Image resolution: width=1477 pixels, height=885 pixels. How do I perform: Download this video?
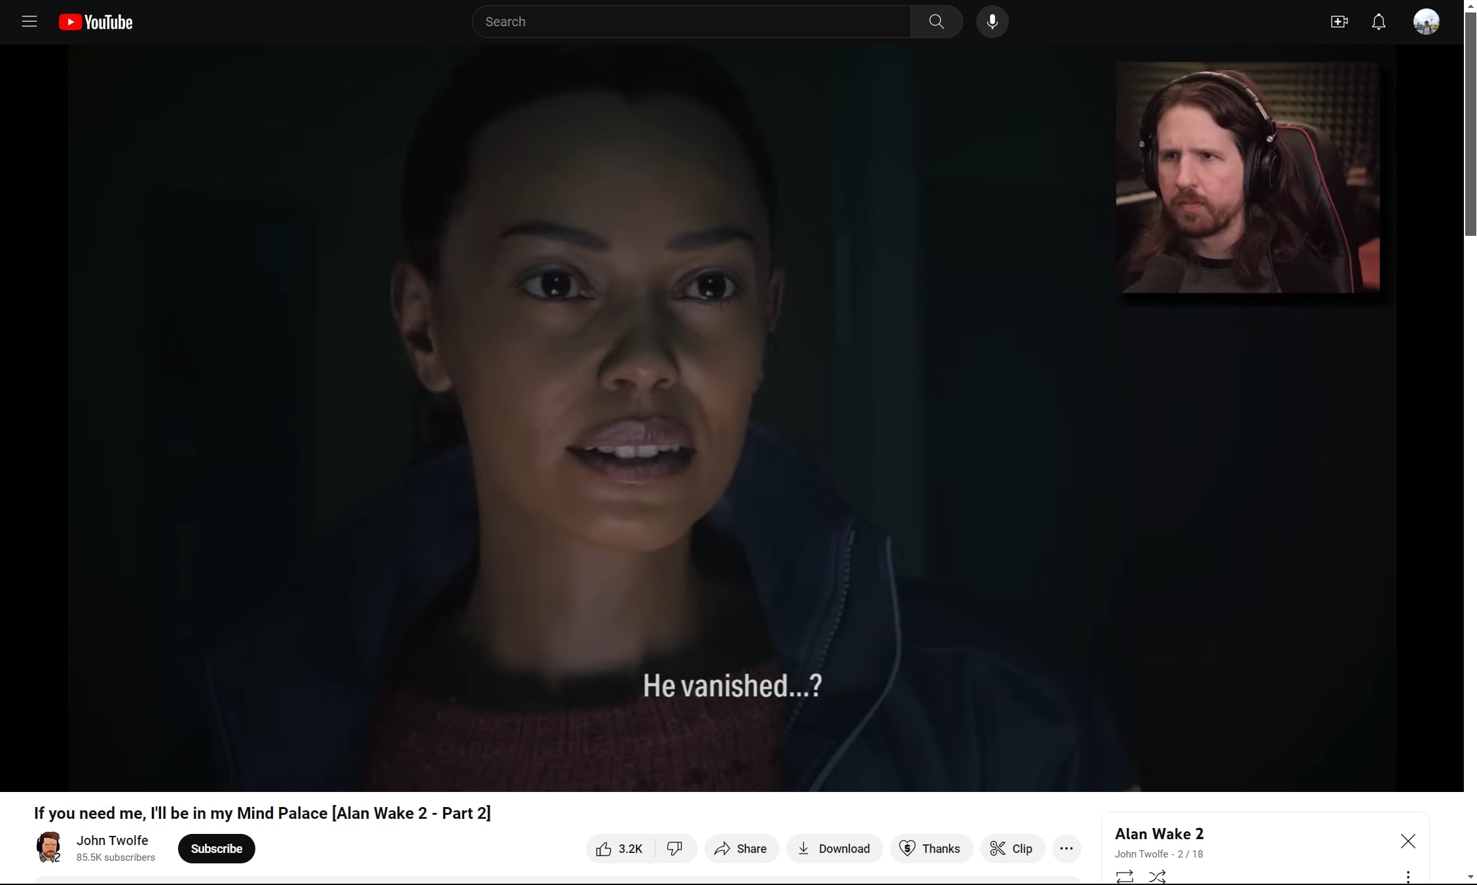tap(834, 848)
